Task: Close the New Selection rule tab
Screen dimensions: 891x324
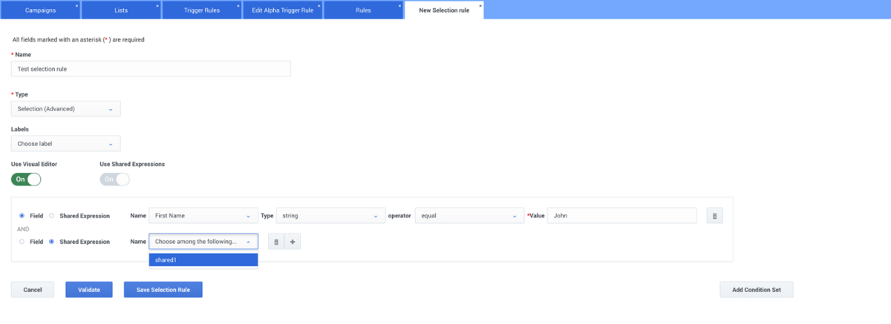Action: 480,5
